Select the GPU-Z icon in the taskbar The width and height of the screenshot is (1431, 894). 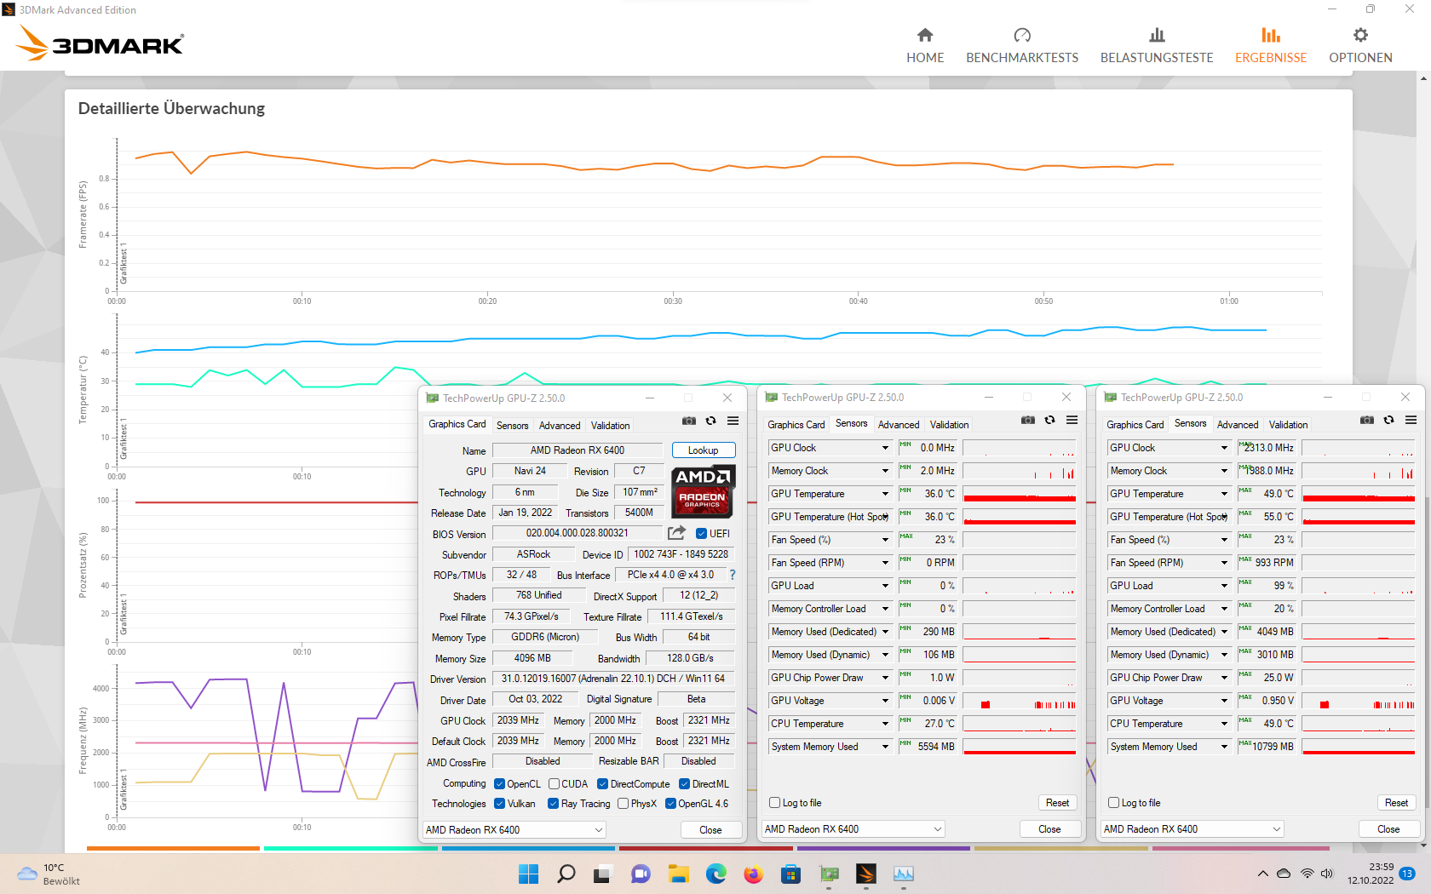pyautogui.click(x=830, y=874)
